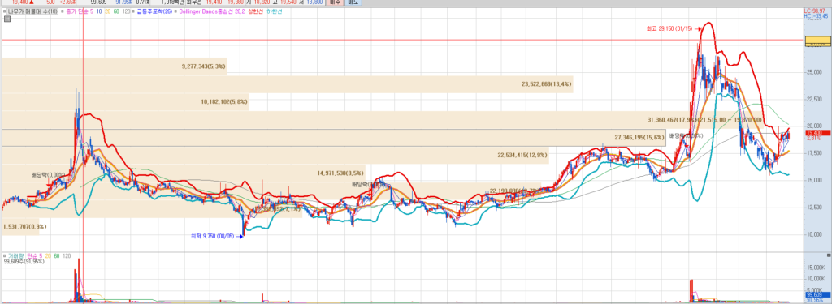Click the 14,971,538(8.5%) volume profile label
Viewport: 832px width, 304px height.
pyautogui.click(x=340, y=173)
